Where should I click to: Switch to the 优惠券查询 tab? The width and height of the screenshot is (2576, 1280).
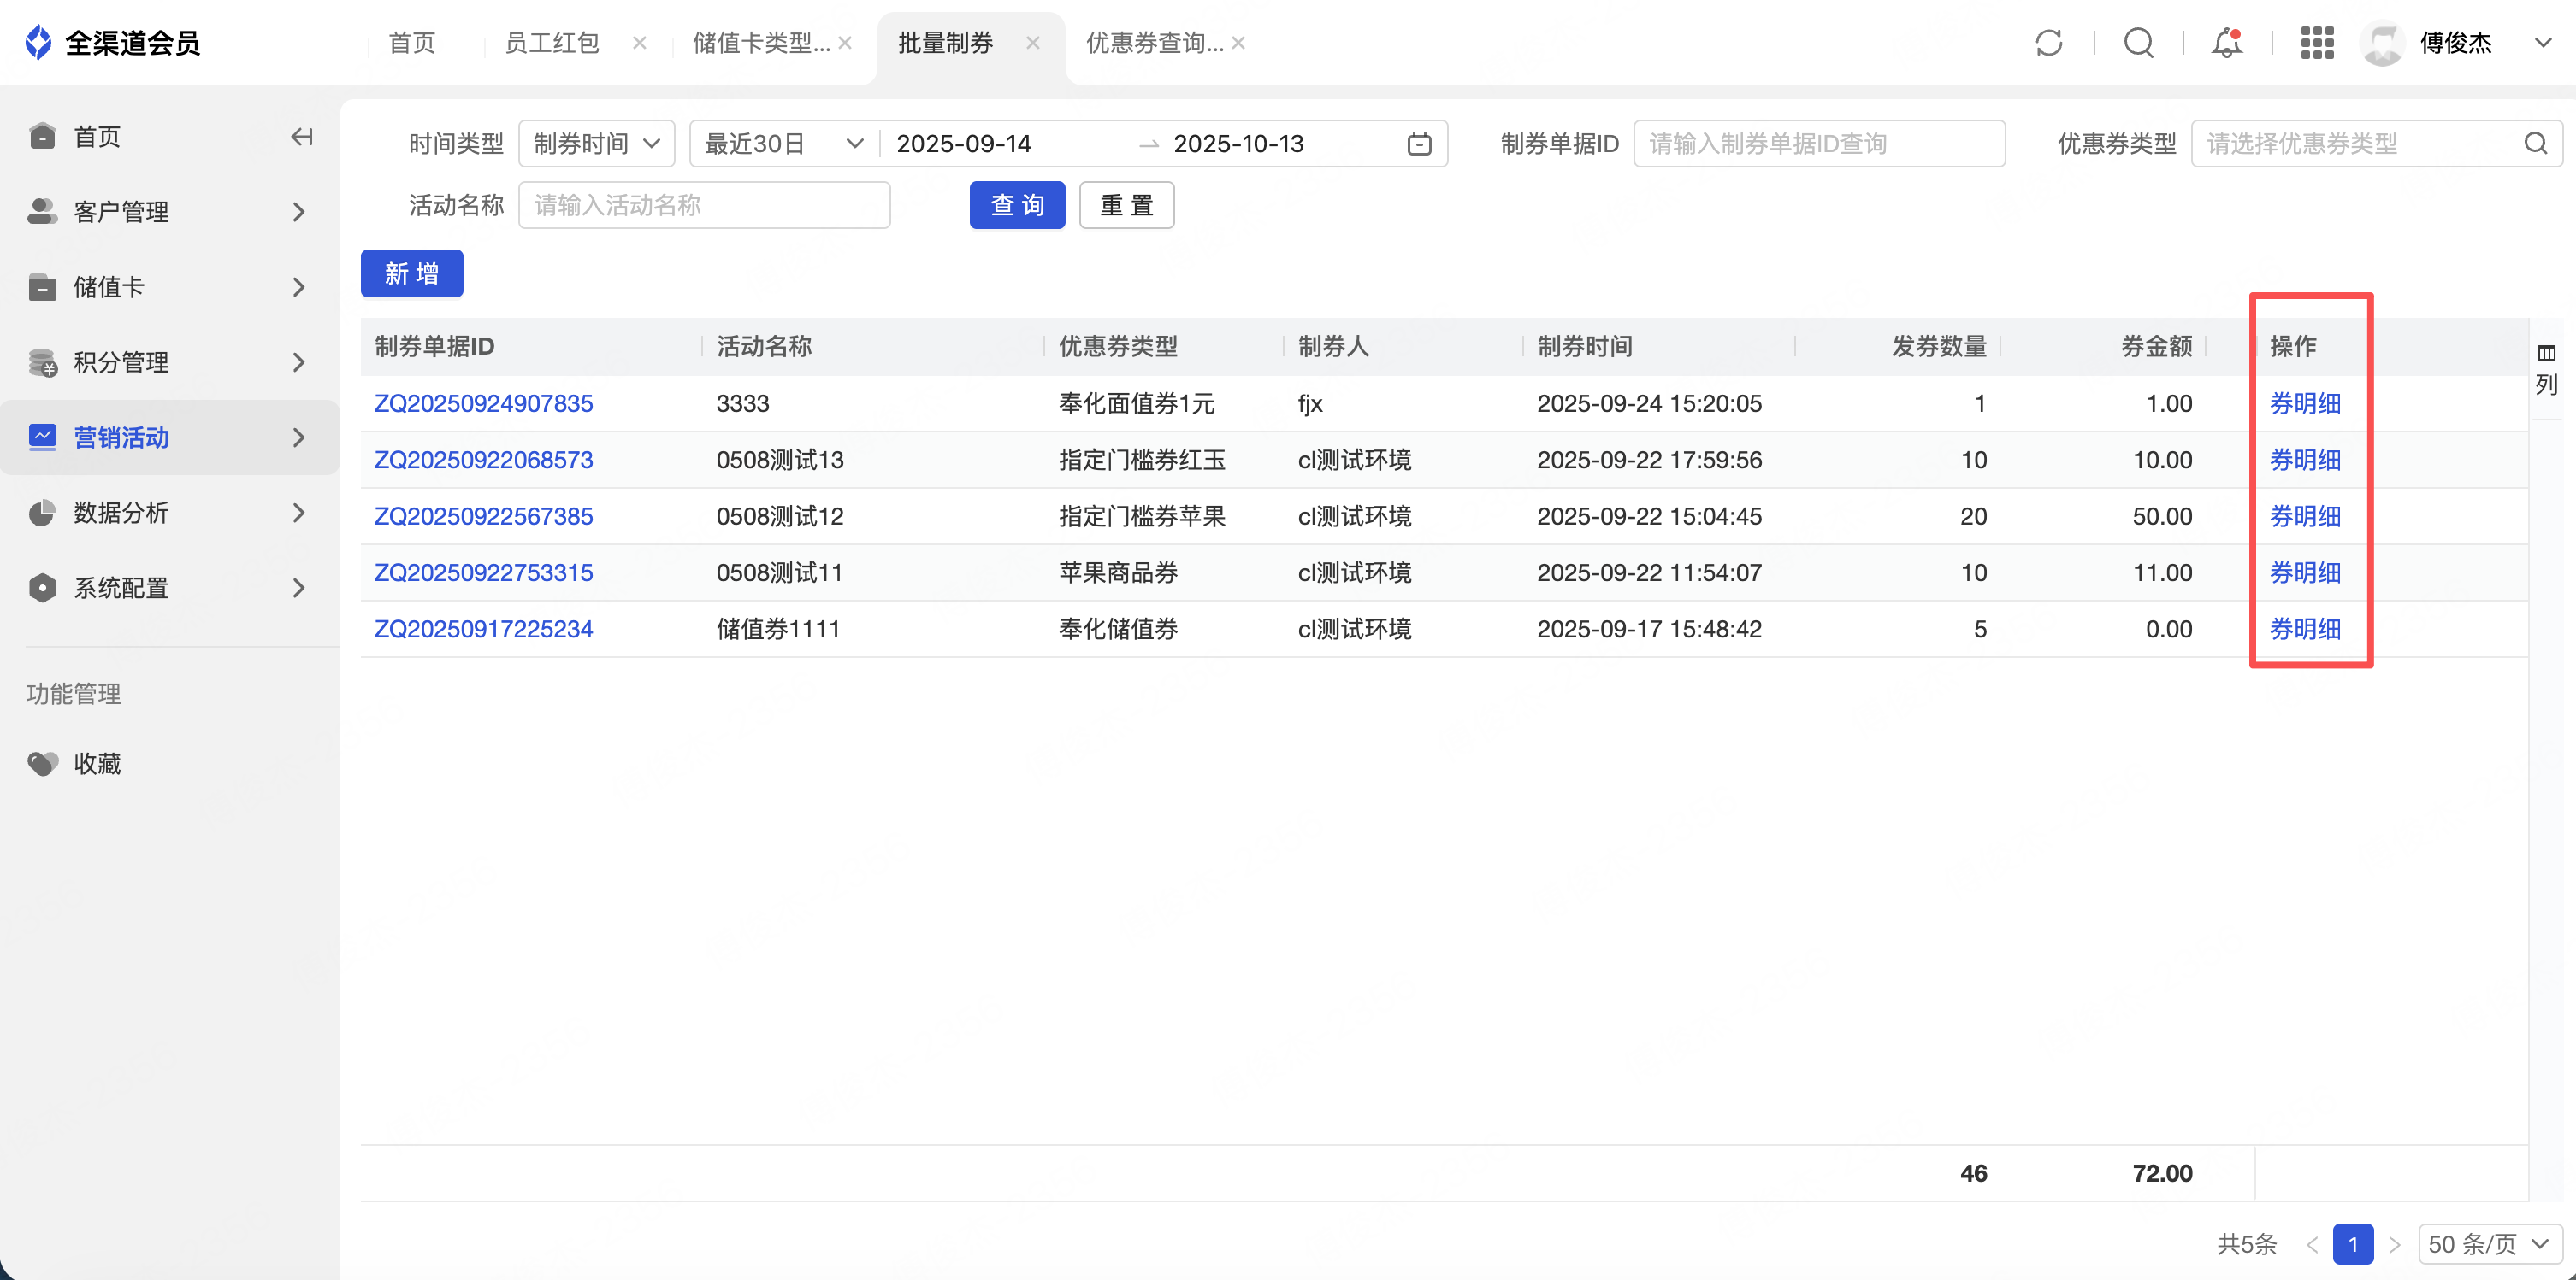tap(1154, 43)
